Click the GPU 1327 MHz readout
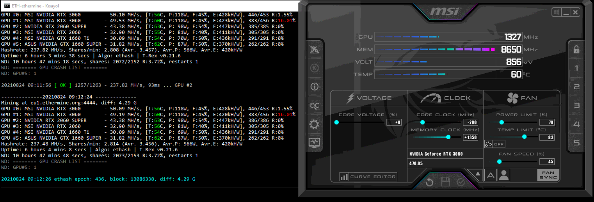This screenshot has height=202, width=594. tap(509, 37)
